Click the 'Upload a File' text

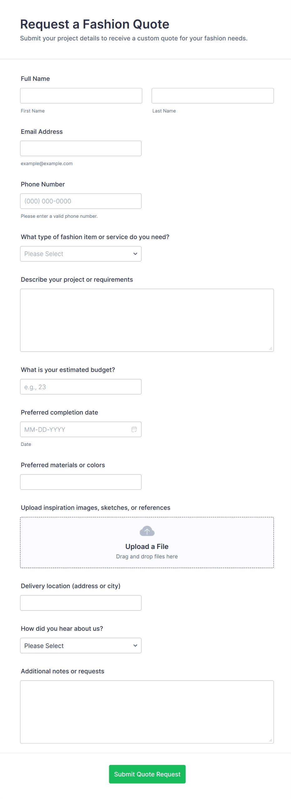pyautogui.click(x=147, y=546)
